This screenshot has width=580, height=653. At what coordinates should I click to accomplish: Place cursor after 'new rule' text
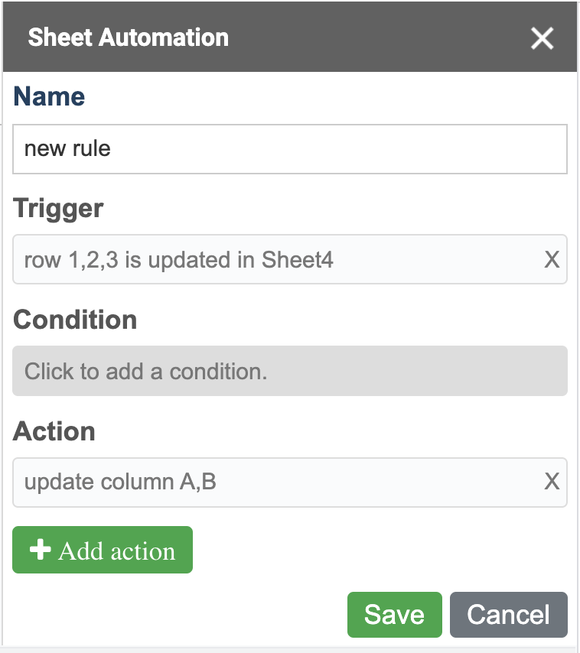(x=112, y=149)
